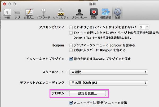Enable the minimum font size checkbox
This screenshot has width=159, height=107.
click(x=71, y=27)
